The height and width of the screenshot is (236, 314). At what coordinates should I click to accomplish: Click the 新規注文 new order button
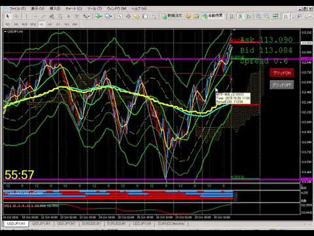(172, 16)
